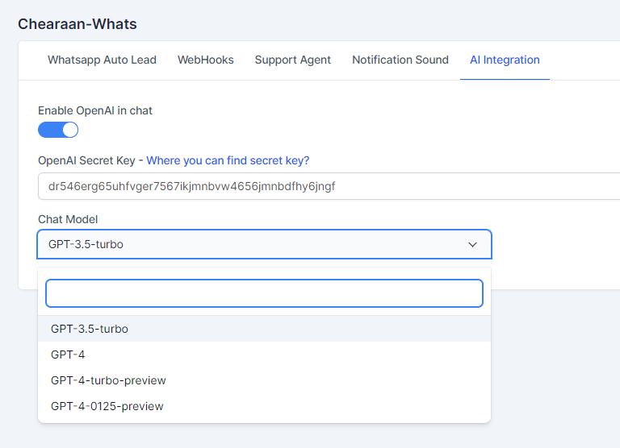This screenshot has height=448, width=620.
Task: Open the Whatsapp Auto Lead tab
Action: pos(102,60)
